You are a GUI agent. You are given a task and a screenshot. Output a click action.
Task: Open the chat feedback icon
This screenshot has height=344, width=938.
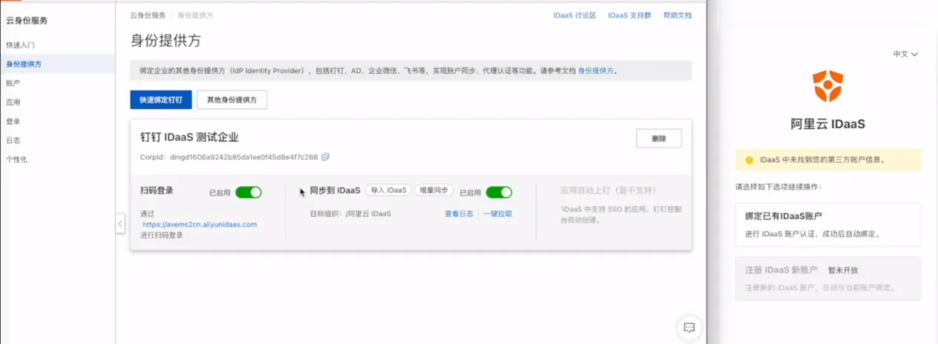688,327
